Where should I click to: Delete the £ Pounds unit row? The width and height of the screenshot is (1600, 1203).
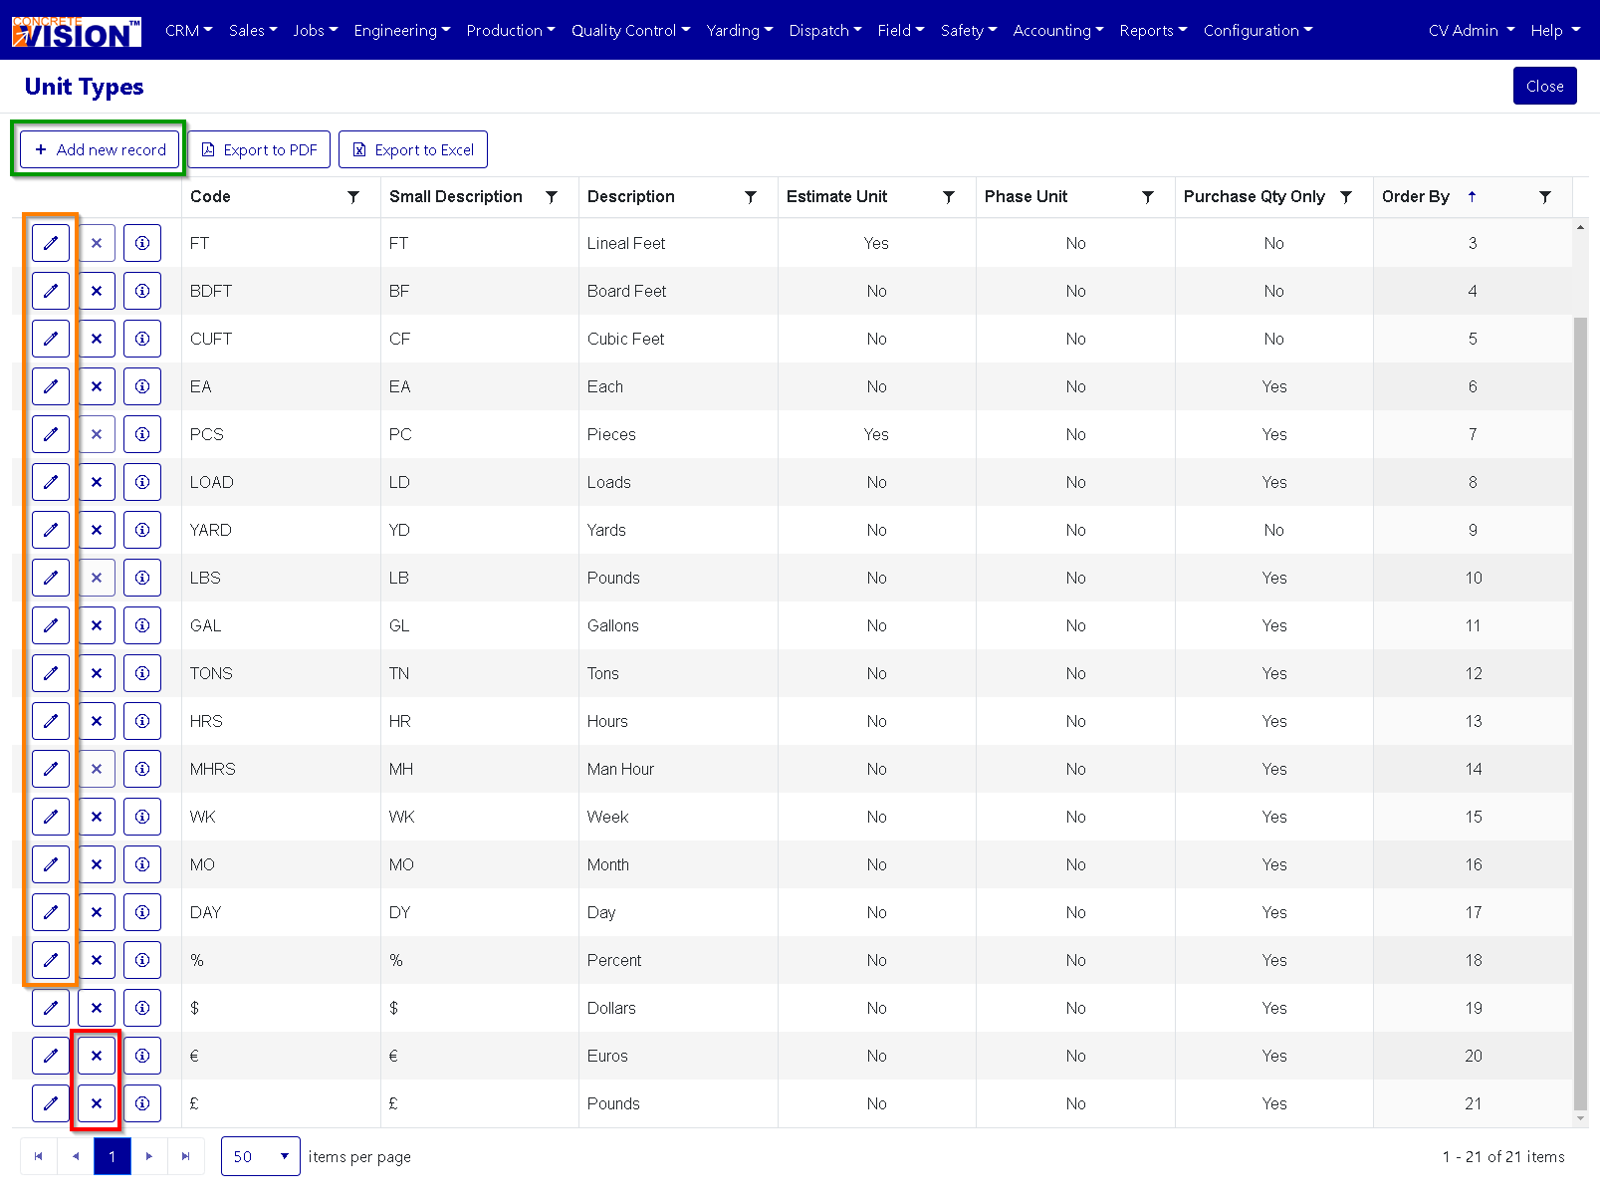point(97,1103)
